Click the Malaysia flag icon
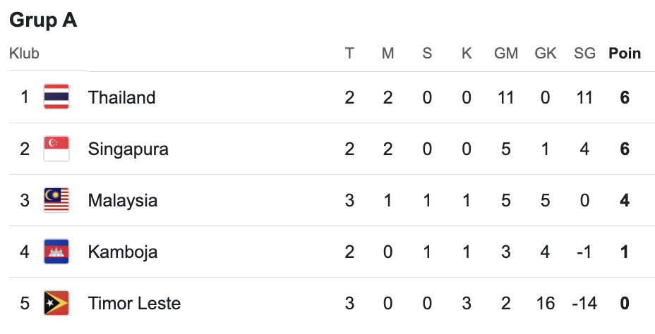 click(x=56, y=200)
